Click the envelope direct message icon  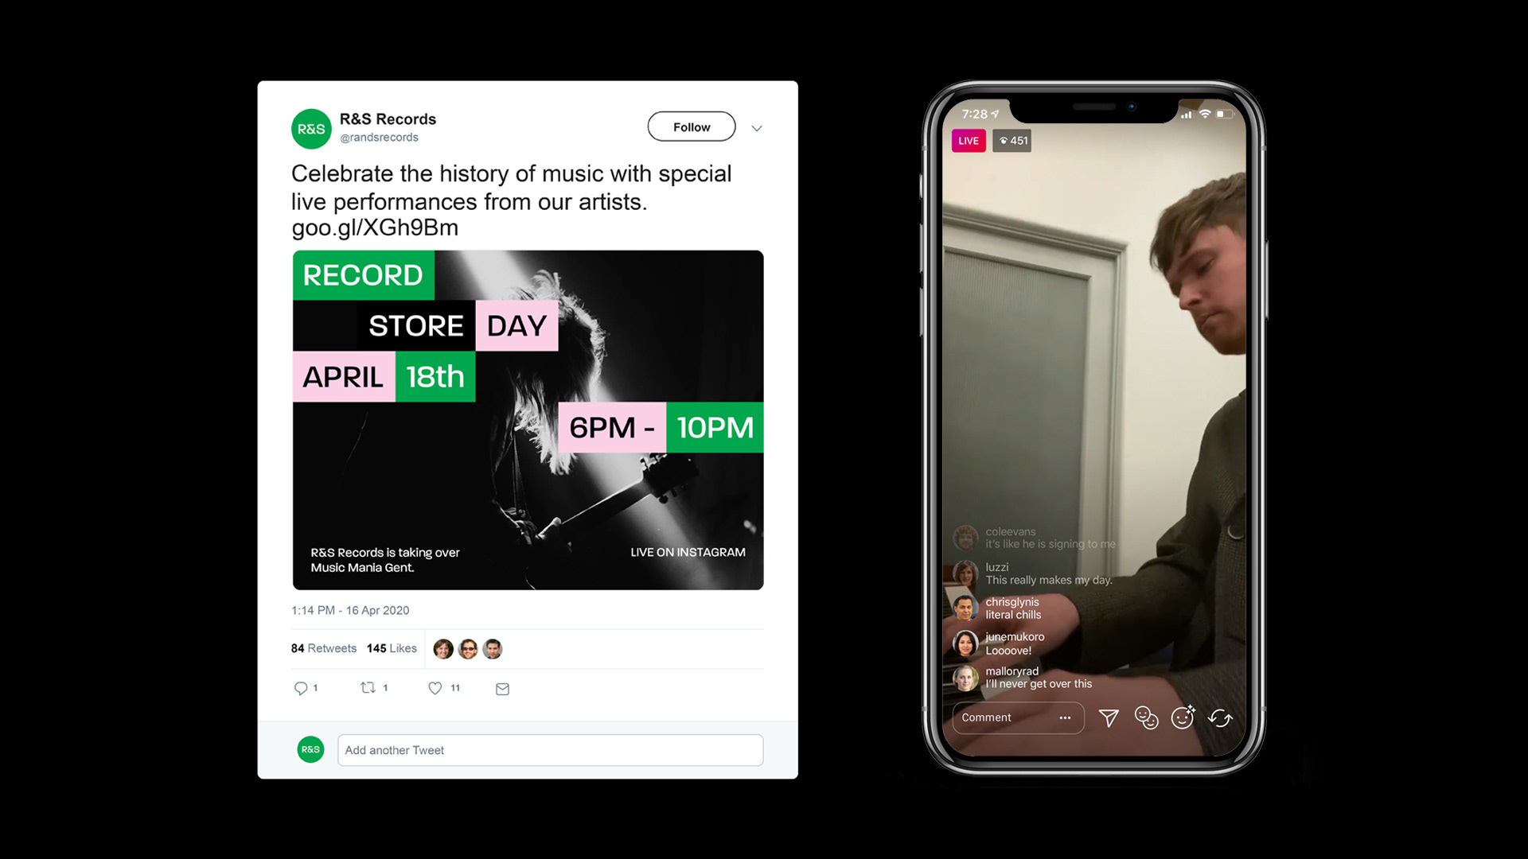pos(502,689)
